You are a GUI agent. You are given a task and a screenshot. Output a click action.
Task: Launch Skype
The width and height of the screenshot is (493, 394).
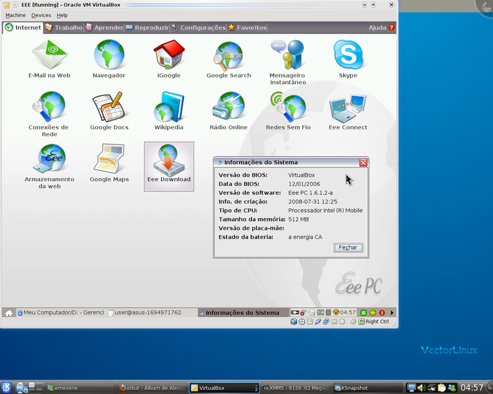348,58
